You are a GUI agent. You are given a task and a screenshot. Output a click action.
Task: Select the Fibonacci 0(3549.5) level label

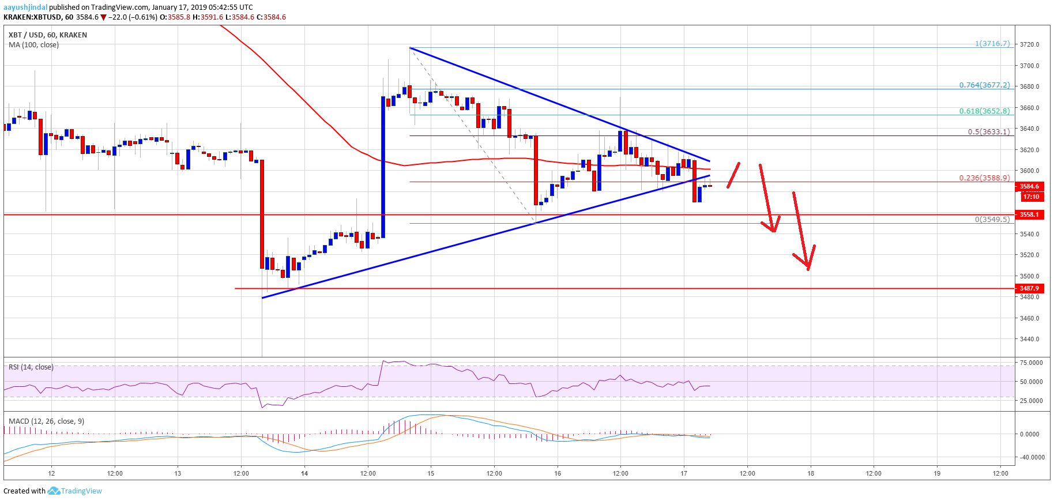(992, 220)
